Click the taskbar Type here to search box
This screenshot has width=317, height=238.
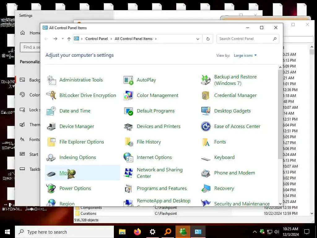64,232
